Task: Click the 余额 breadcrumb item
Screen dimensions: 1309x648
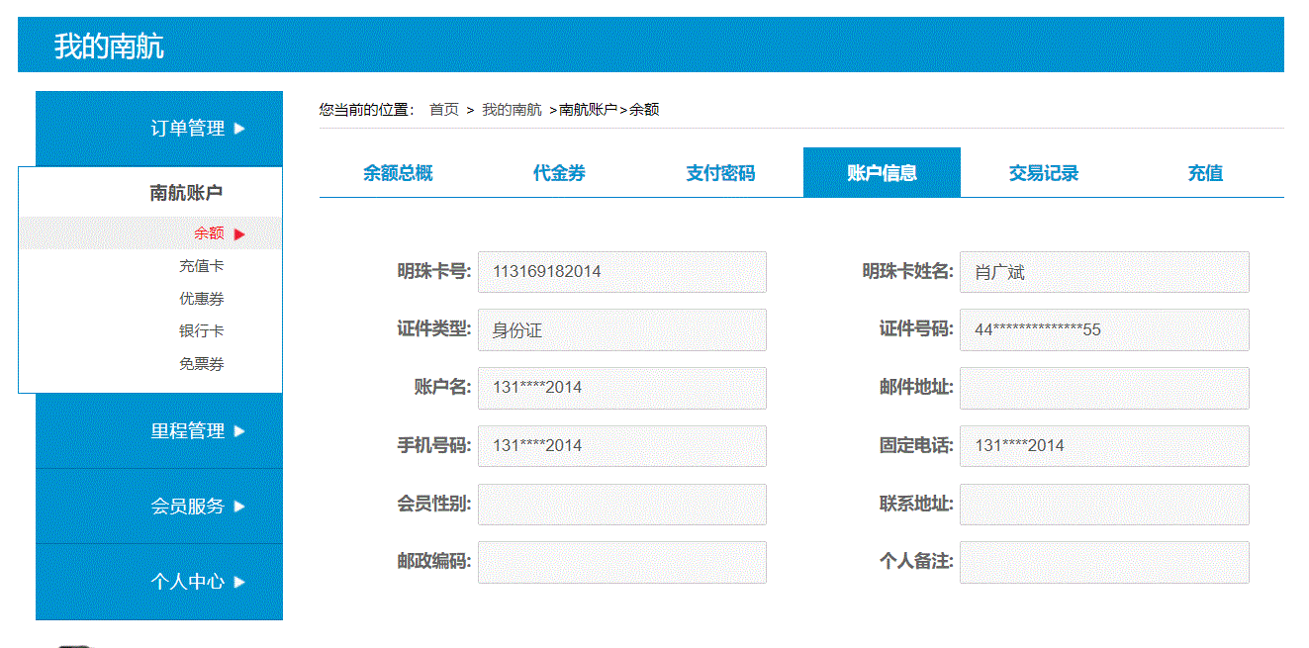Action: point(644,110)
